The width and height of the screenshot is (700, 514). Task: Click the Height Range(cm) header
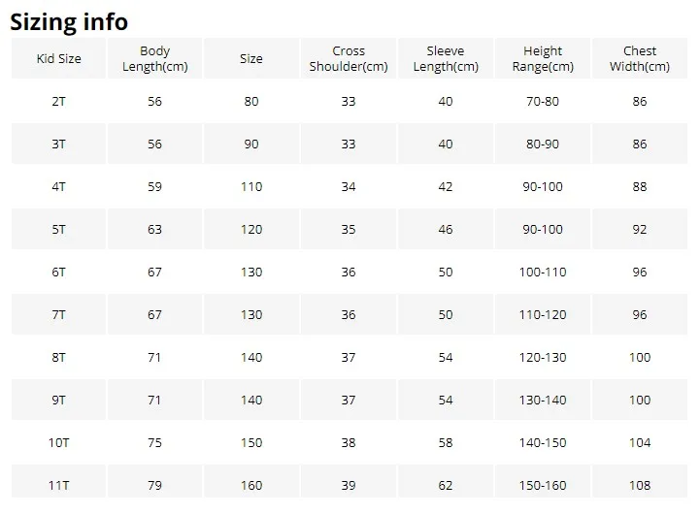pyautogui.click(x=543, y=58)
